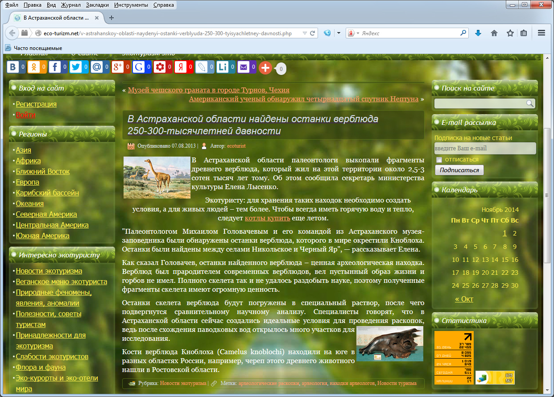Bookmark this page with the star

click(510, 33)
